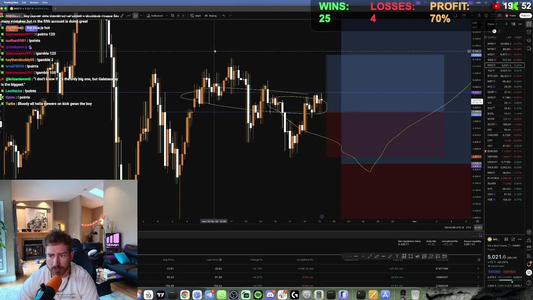Open Safari from the Dock

pos(197,295)
